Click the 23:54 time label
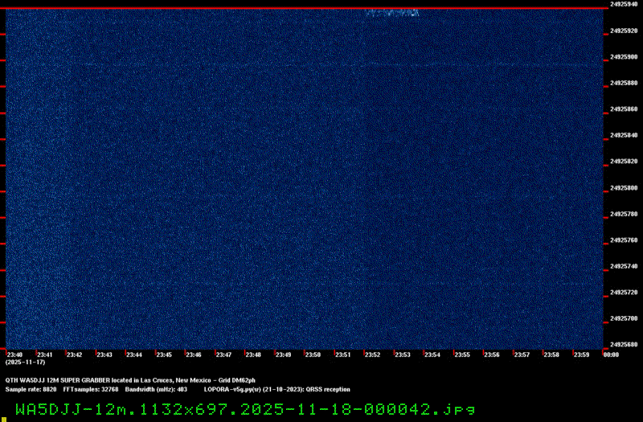The image size is (643, 422). pyautogui.click(x=432, y=354)
